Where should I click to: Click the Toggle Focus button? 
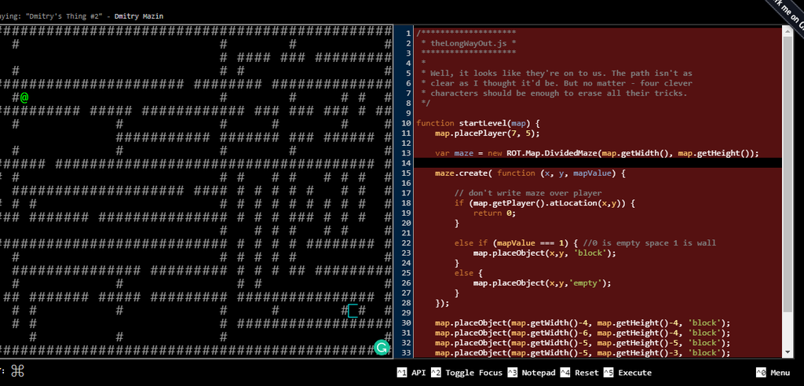tap(473, 373)
